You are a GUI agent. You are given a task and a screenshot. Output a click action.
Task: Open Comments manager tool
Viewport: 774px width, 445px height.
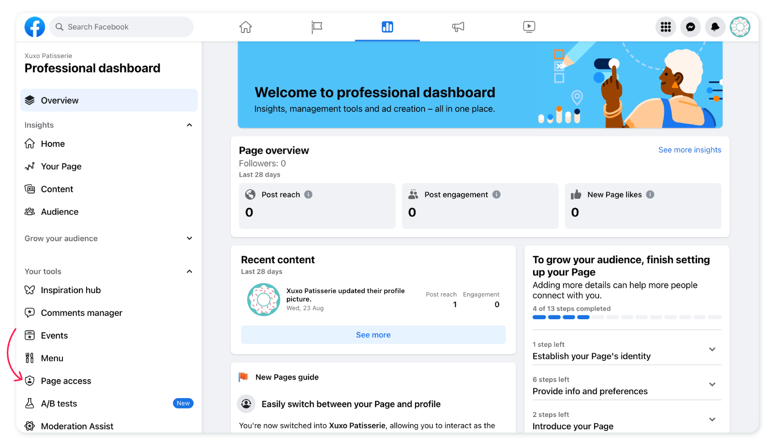pos(109,313)
